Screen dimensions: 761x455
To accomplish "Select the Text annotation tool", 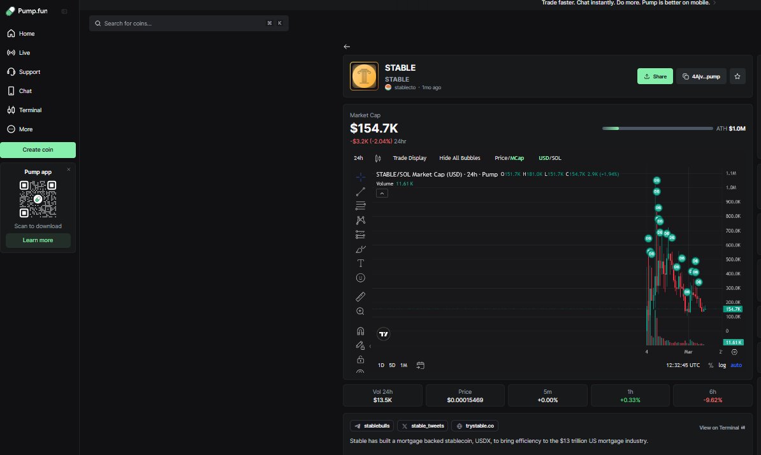I will pyautogui.click(x=360, y=263).
